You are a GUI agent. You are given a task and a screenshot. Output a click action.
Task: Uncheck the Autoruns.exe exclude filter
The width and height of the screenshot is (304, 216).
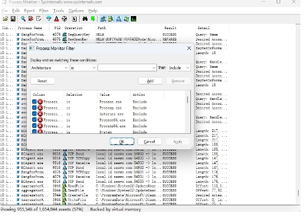click(35, 114)
